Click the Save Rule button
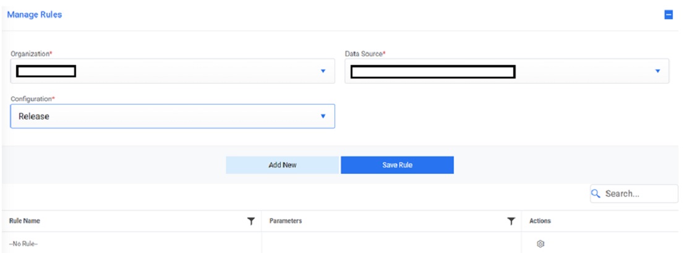 click(397, 165)
